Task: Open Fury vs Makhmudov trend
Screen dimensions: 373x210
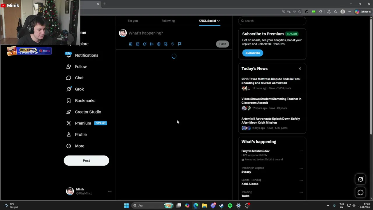Action: (x=255, y=151)
